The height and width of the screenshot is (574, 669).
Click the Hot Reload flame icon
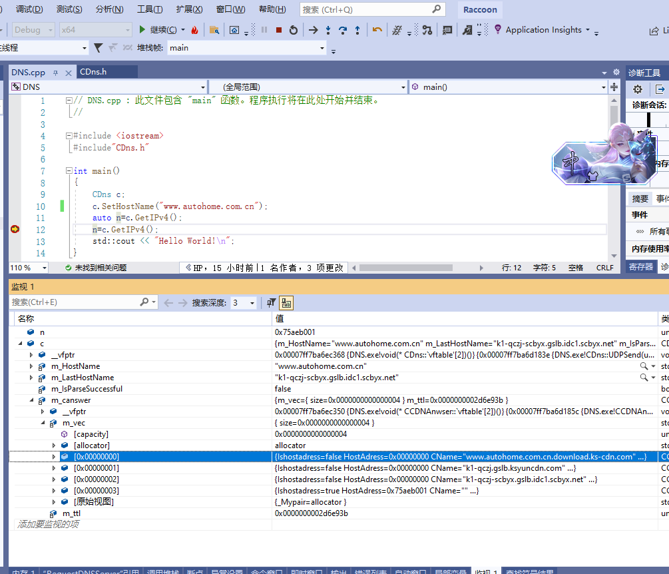(194, 30)
